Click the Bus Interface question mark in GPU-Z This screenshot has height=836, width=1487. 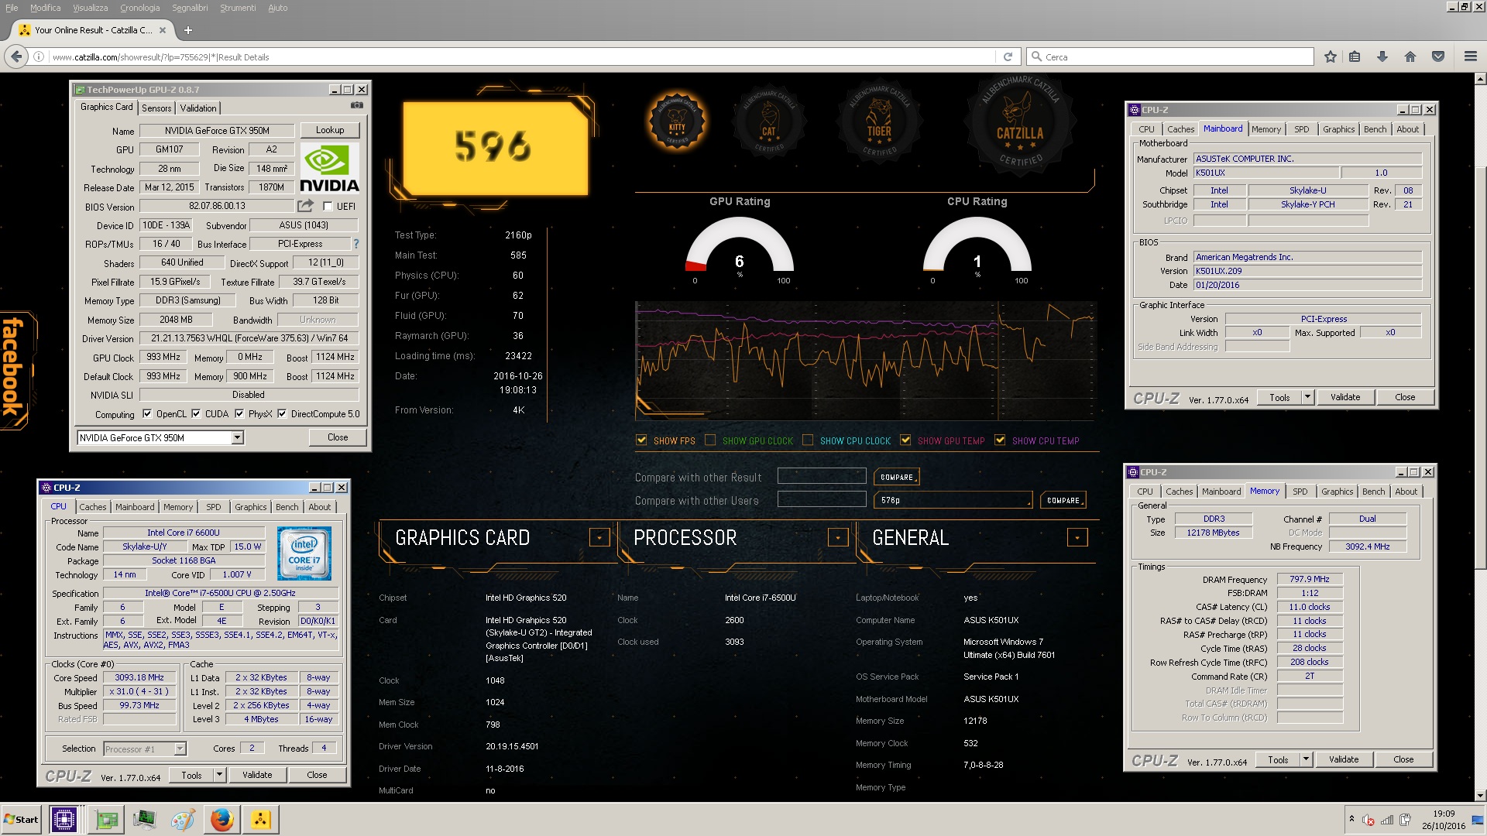pyautogui.click(x=356, y=244)
